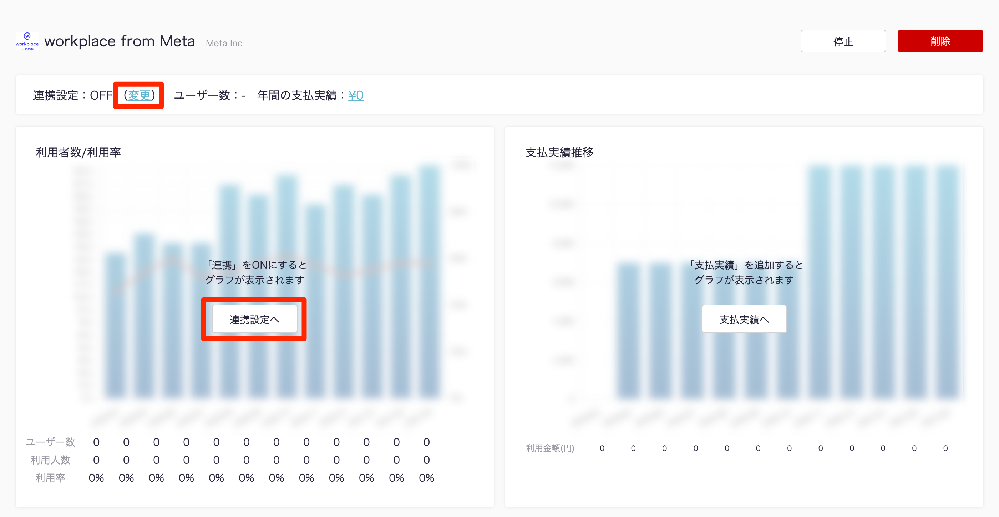Click the workplace logo icon
Image resolution: width=999 pixels, height=517 pixels.
[x=27, y=41]
